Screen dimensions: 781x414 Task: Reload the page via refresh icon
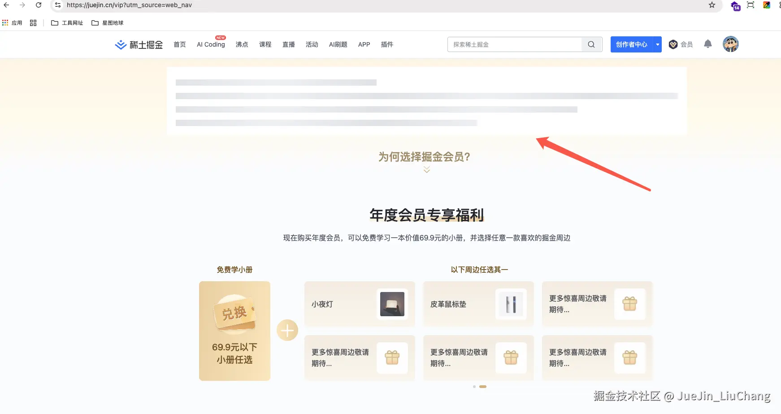[x=39, y=5]
